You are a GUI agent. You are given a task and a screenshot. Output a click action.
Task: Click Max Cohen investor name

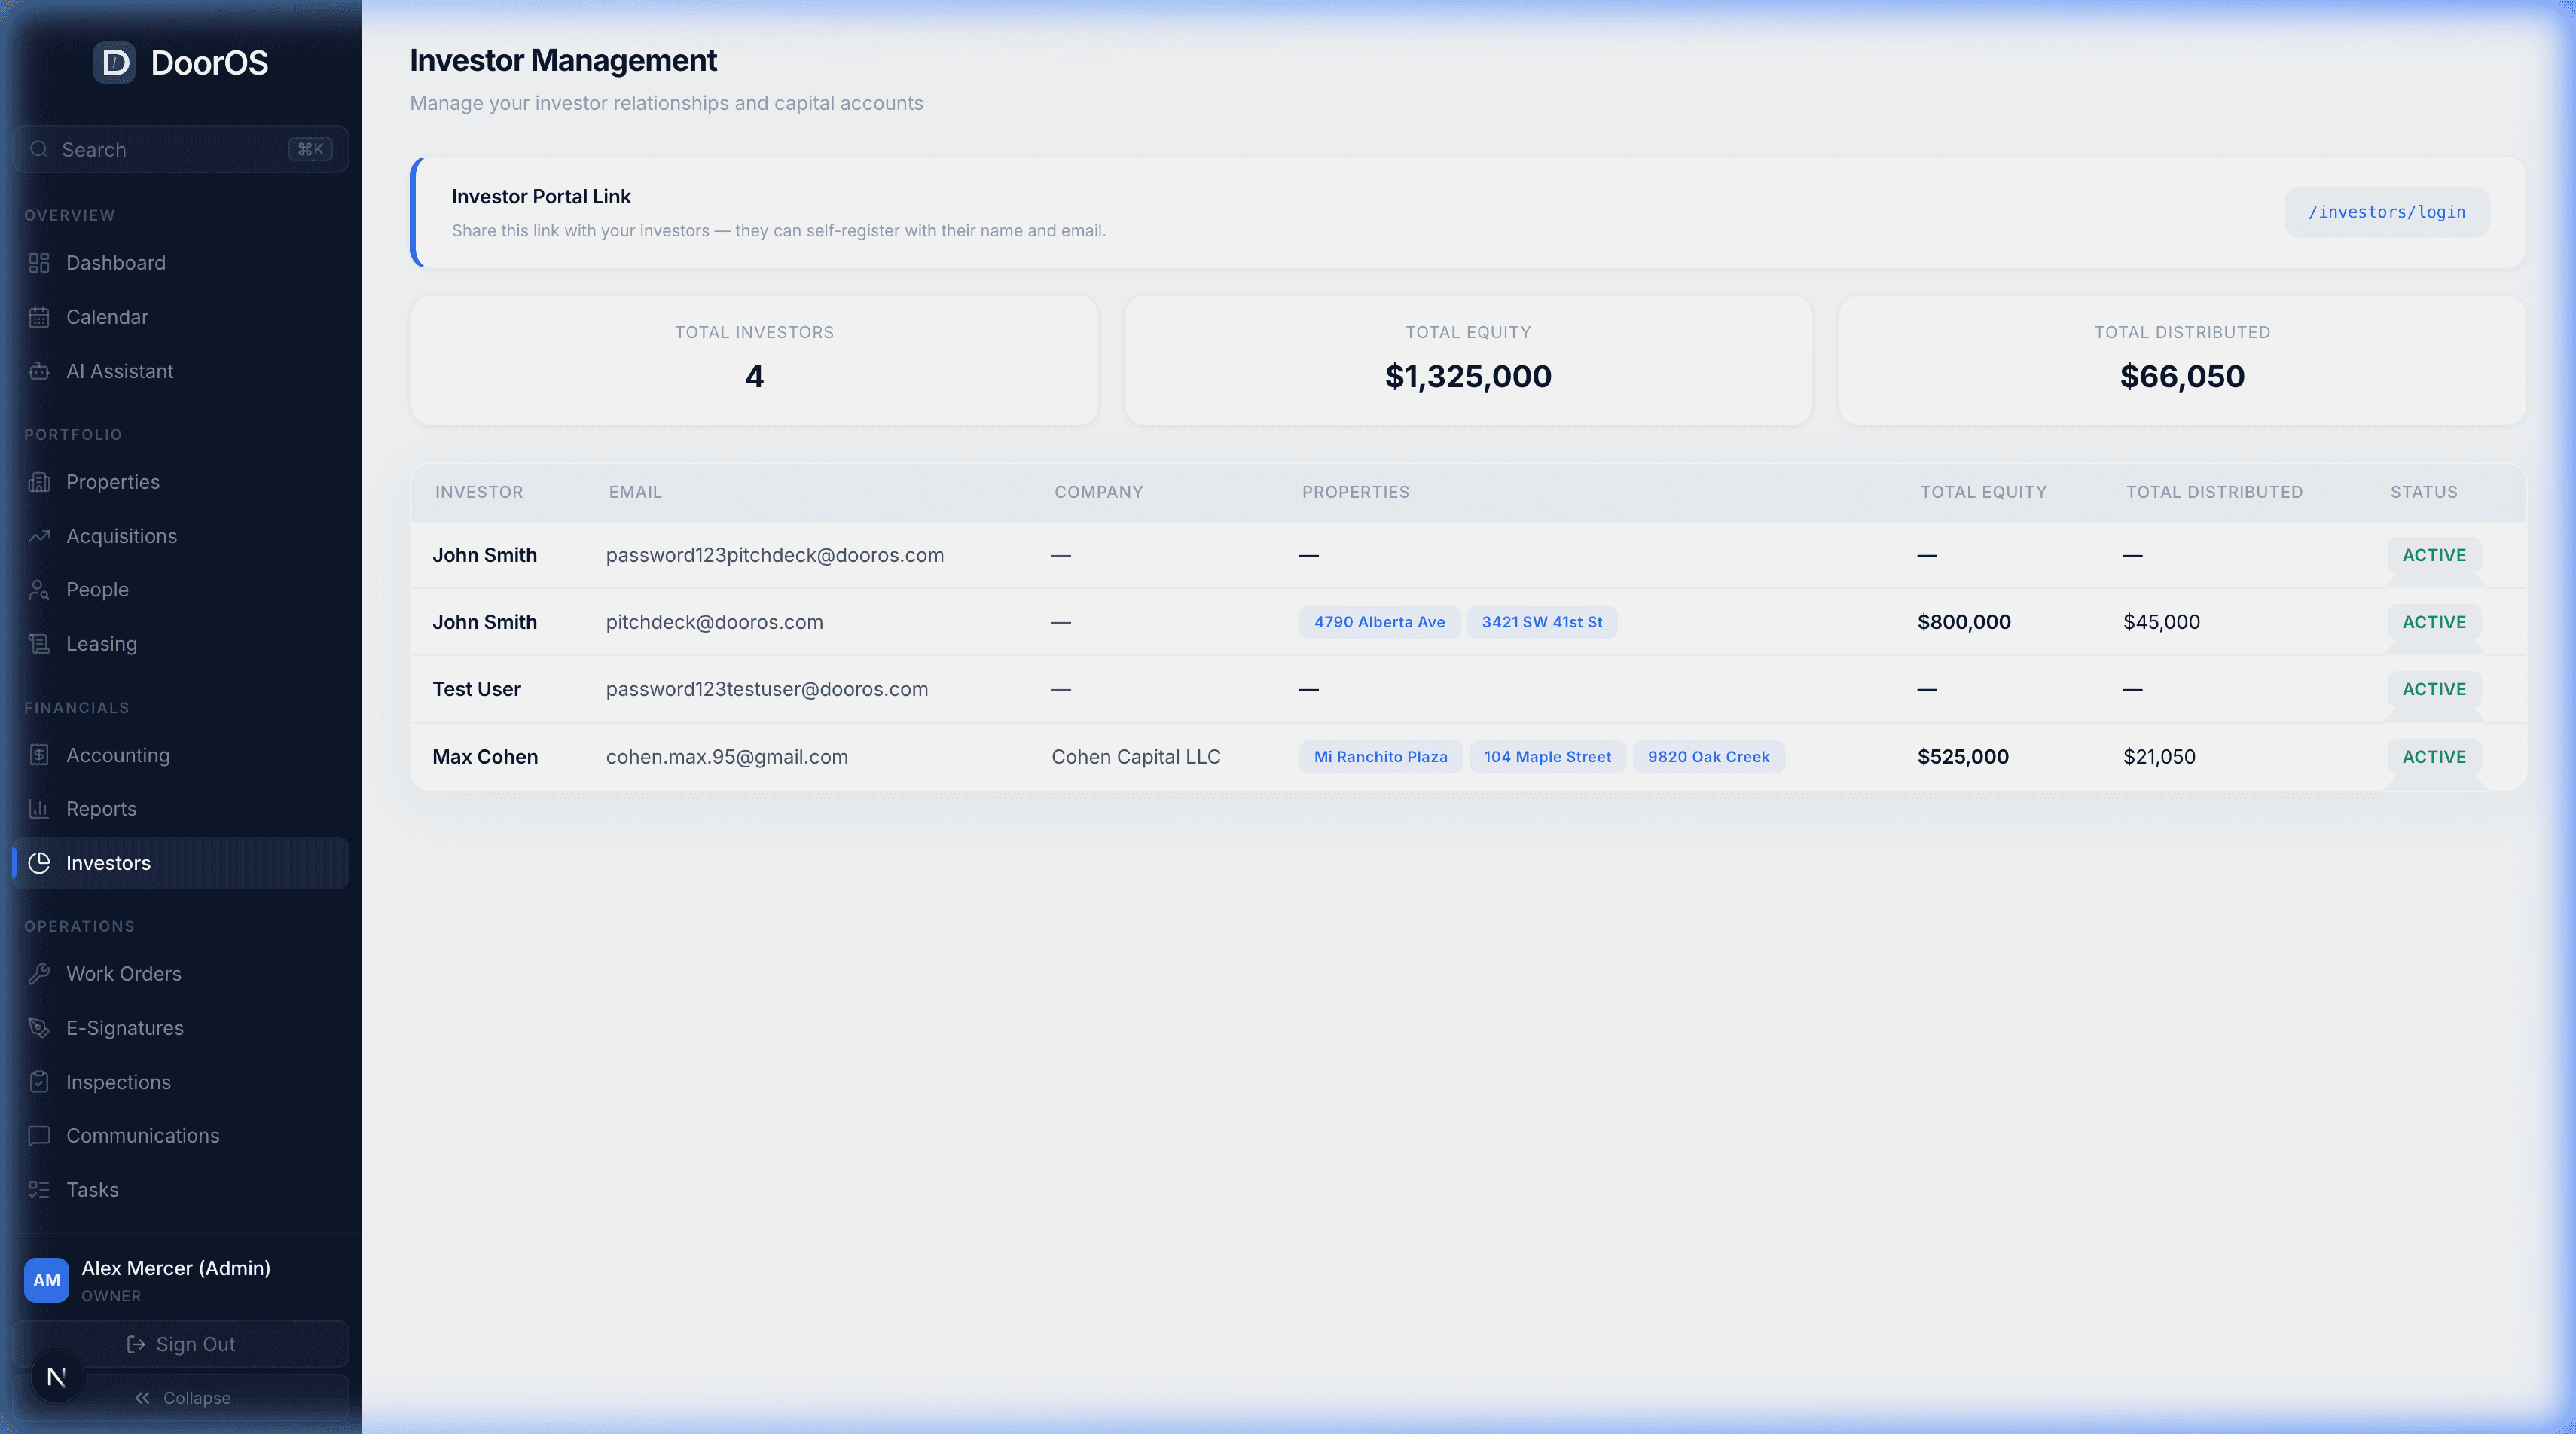(x=485, y=757)
